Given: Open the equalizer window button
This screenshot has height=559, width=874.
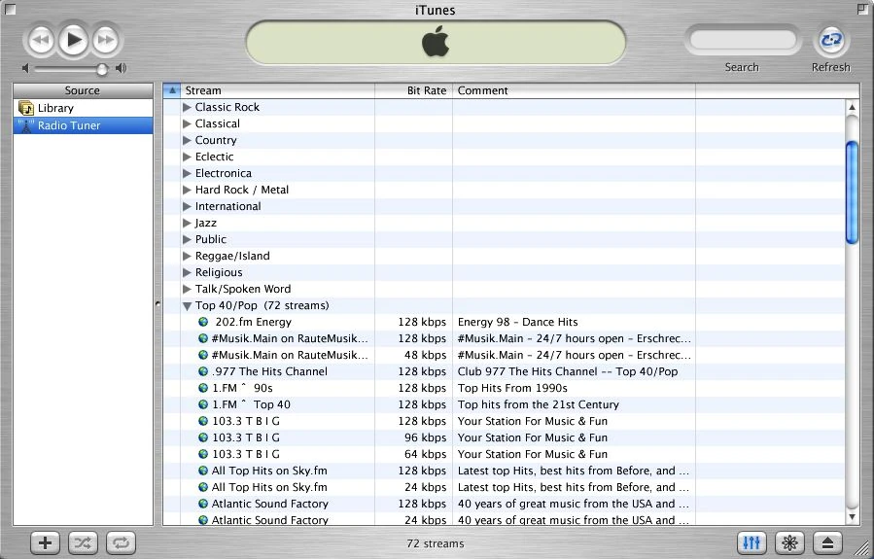Looking at the screenshot, I should tap(751, 542).
